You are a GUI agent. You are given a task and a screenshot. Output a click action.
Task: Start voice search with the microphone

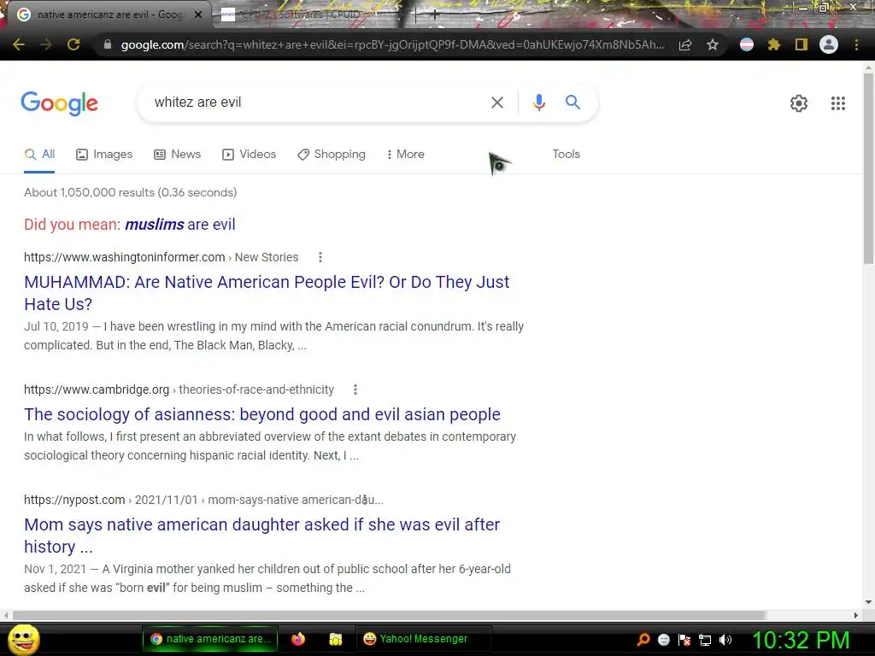pyautogui.click(x=538, y=102)
